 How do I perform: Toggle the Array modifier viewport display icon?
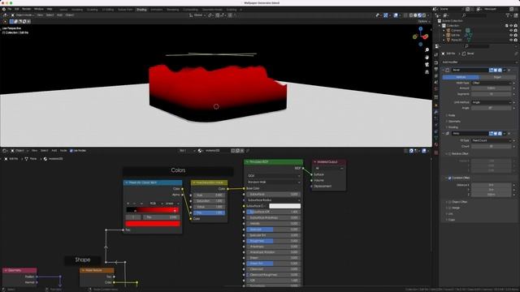coord(496,133)
